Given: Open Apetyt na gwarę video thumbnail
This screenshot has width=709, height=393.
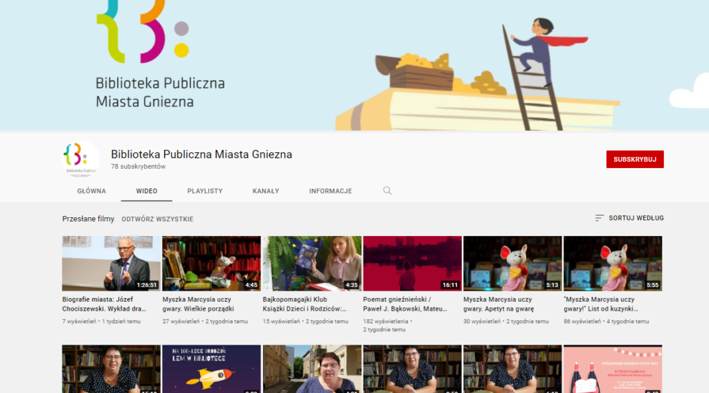Looking at the screenshot, I should click(512, 264).
